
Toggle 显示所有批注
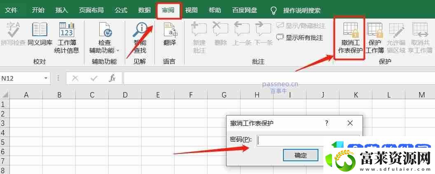[x=300, y=37]
